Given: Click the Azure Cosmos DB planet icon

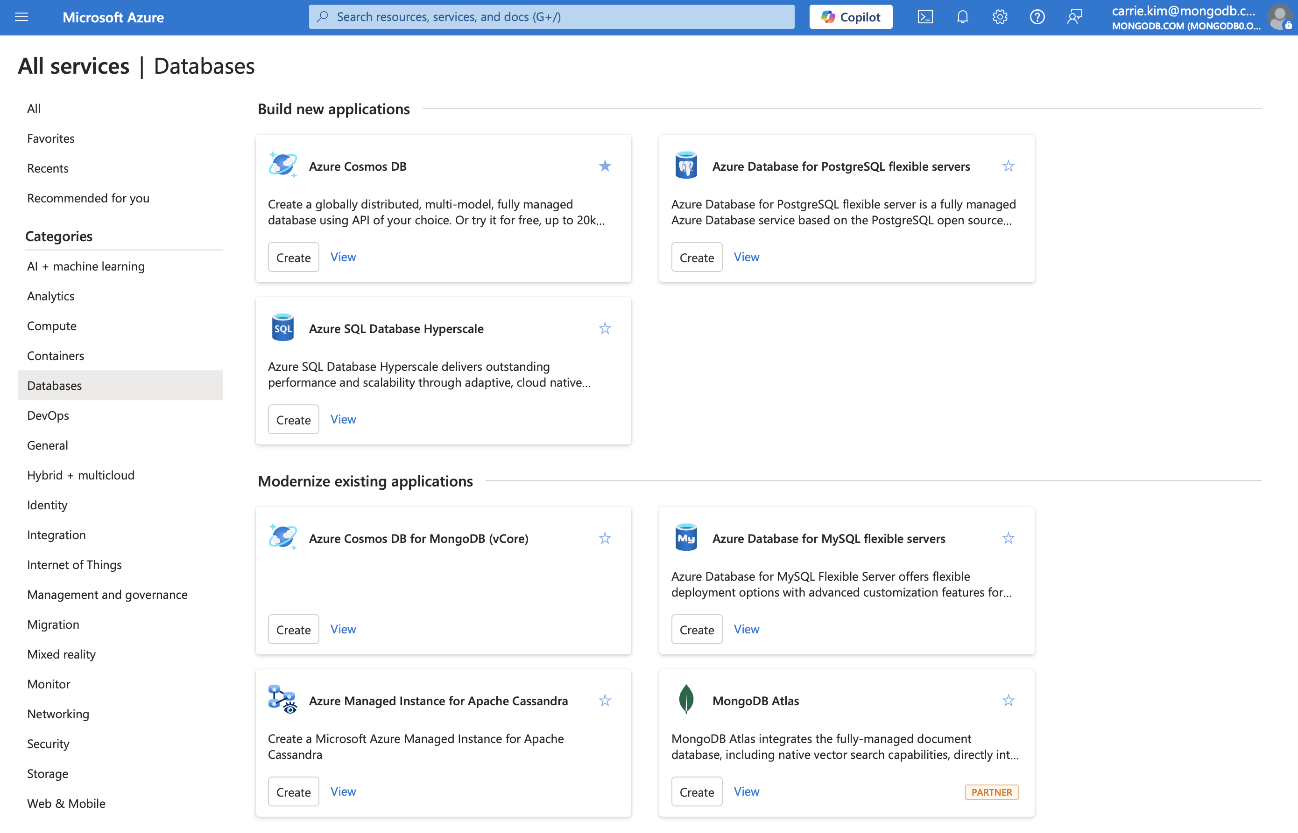Looking at the screenshot, I should [x=282, y=165].
